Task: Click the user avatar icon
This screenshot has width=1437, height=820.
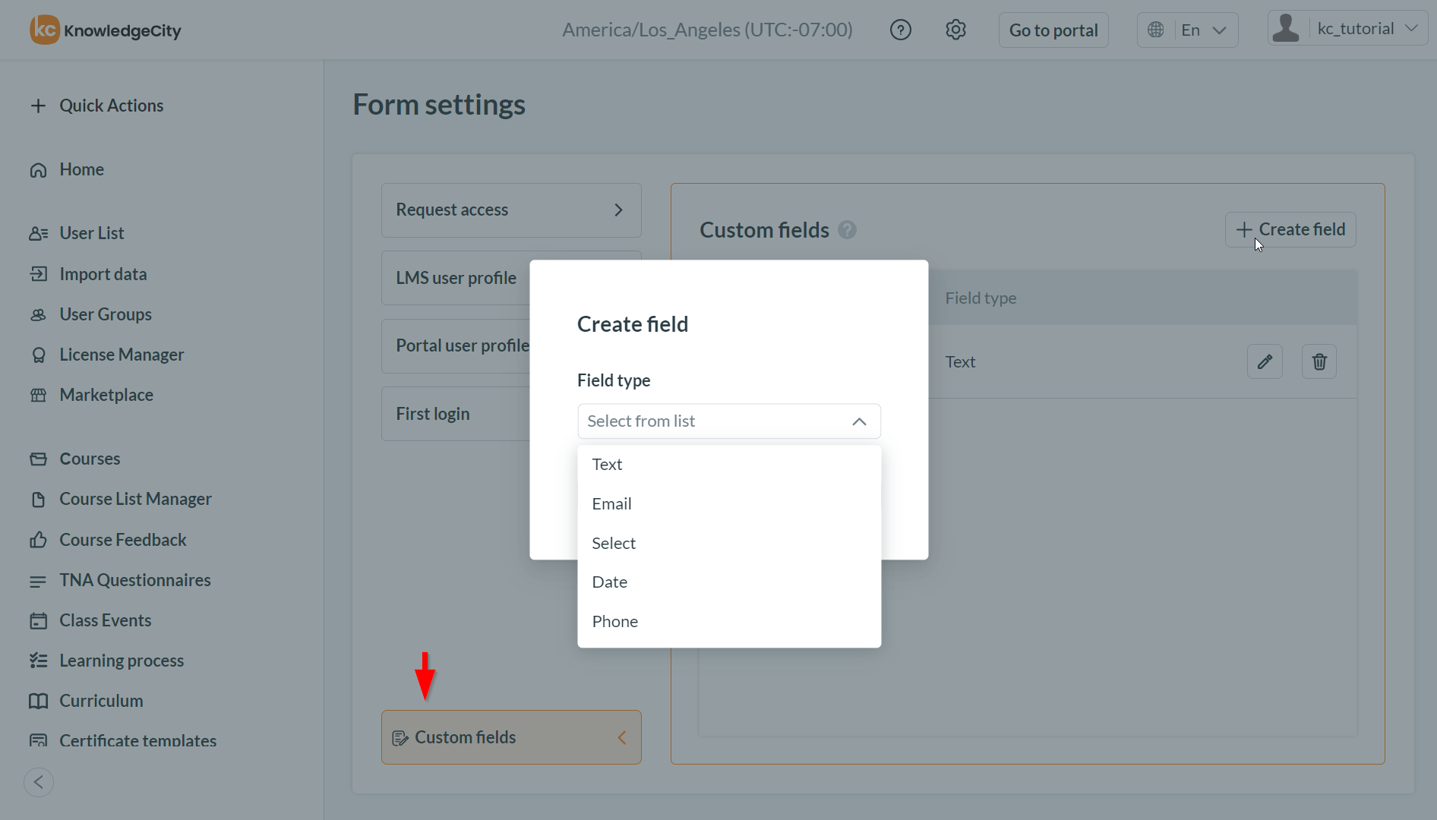Action: click(x=1286, y=29)
